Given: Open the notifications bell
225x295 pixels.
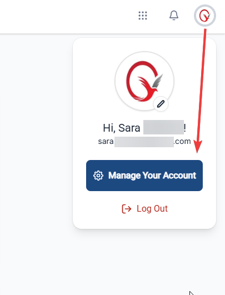Looking at the screenshot, I should pos(174,15).
